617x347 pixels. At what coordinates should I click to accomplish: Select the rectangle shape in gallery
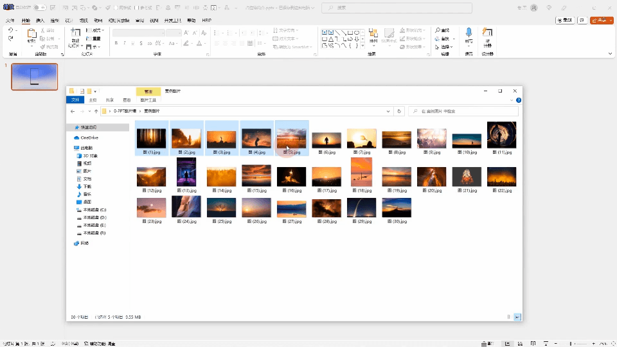click(350, 32)
